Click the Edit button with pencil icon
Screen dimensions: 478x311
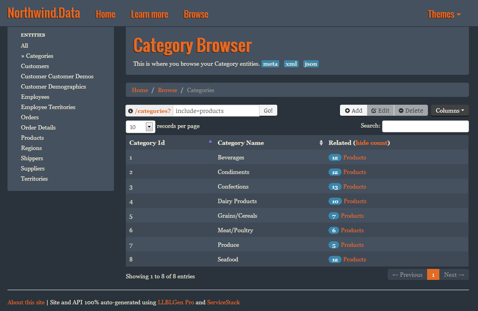380,111
